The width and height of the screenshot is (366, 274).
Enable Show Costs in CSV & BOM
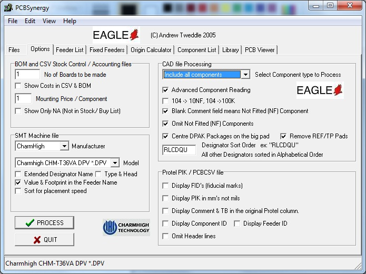coord(18,86)
